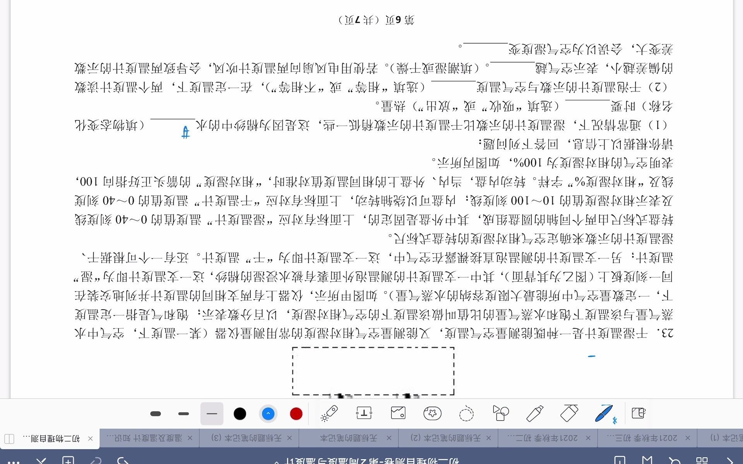The height and width of the screenshot is (464, 743).
Task: Select the insert image tool
Action: [x=398, y=413]
